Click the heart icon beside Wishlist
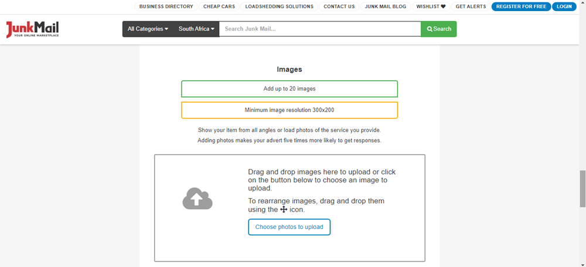586x267 pixels. point(443,7)
